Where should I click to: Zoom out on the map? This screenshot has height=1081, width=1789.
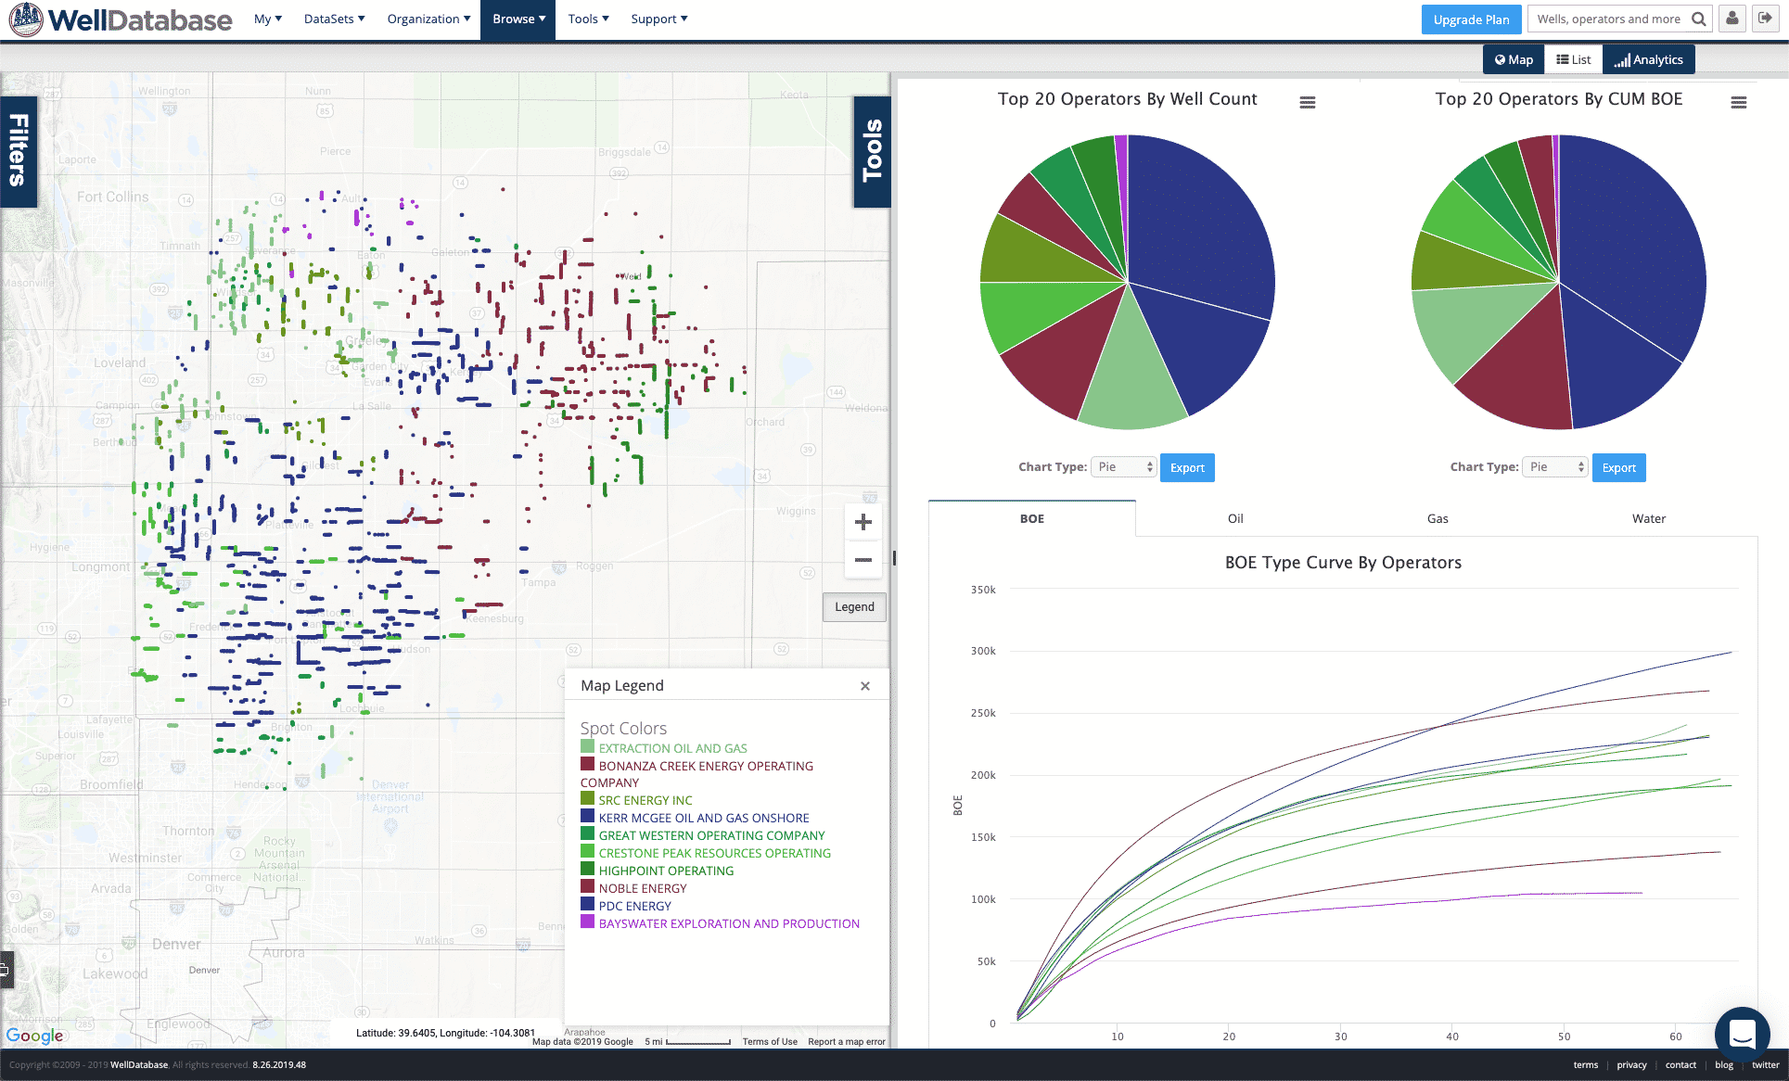(863, 560)
